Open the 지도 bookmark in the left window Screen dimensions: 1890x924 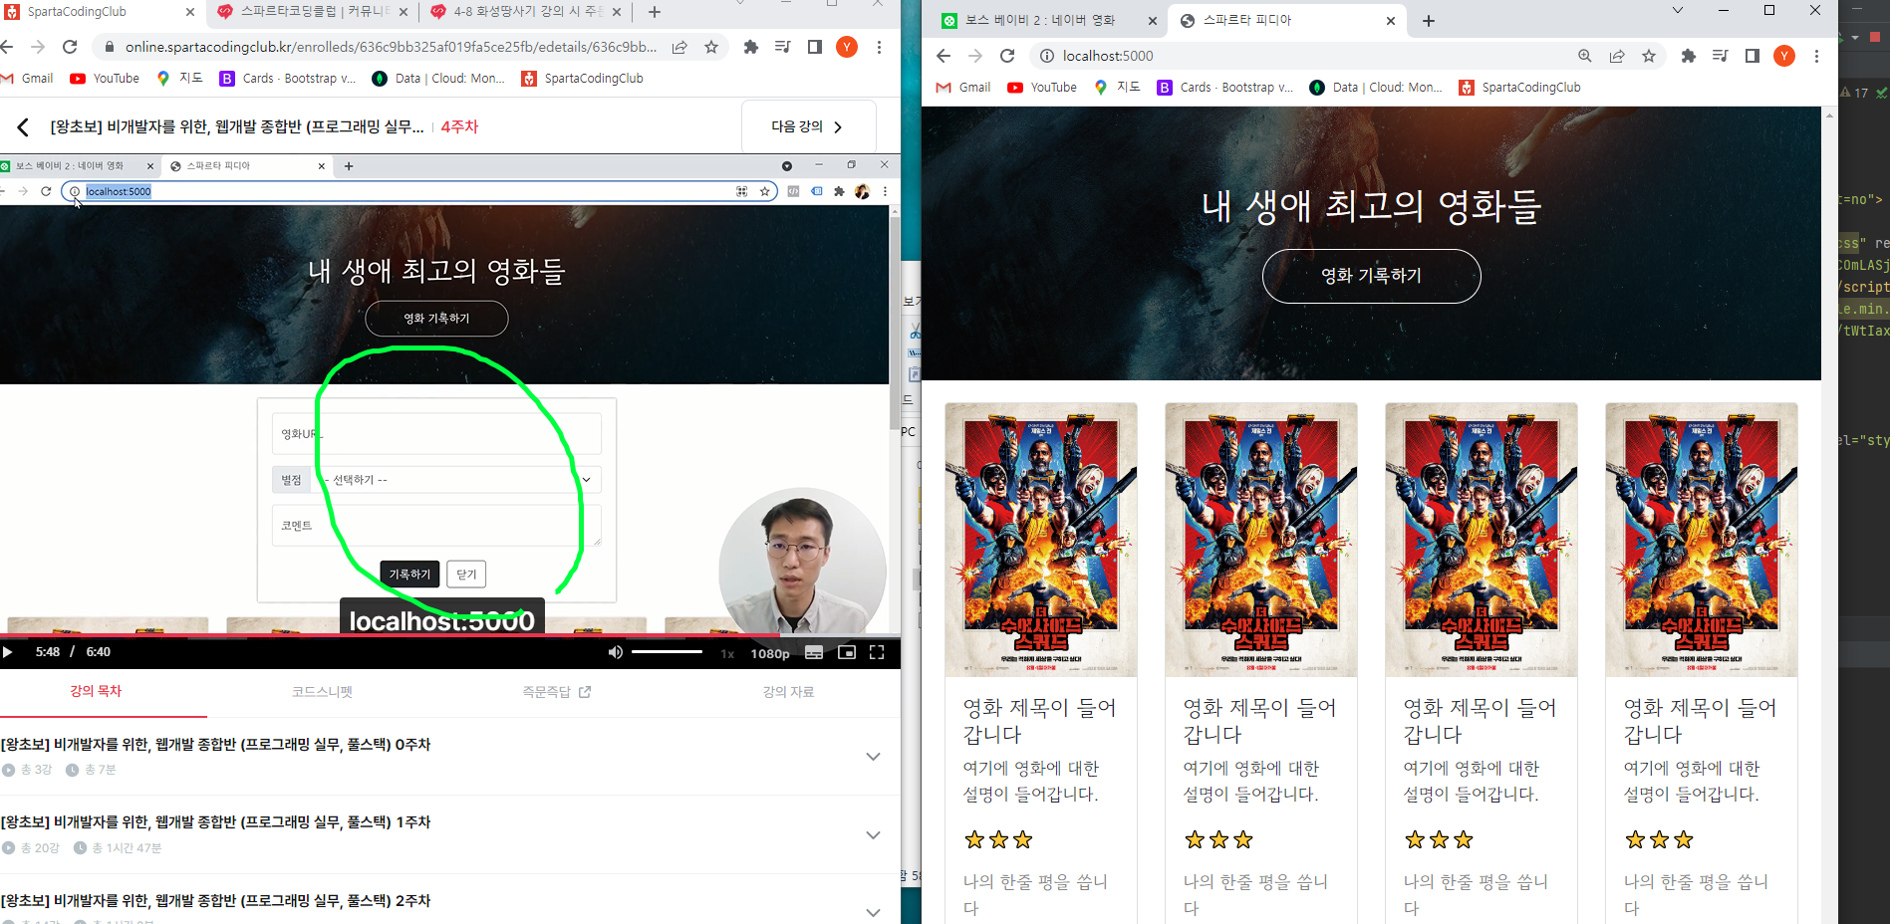[x=179, y=78]
